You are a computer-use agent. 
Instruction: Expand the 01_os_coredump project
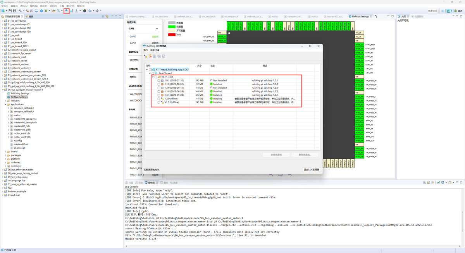(3, 21)
